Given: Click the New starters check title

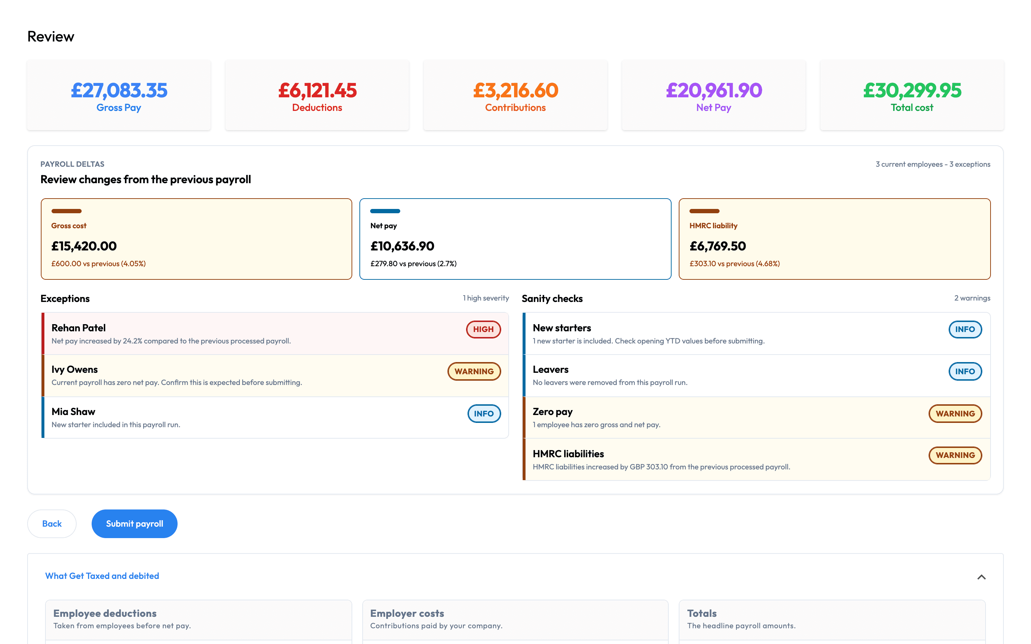Looking at the screenshot, I should (x=562, y=328).
